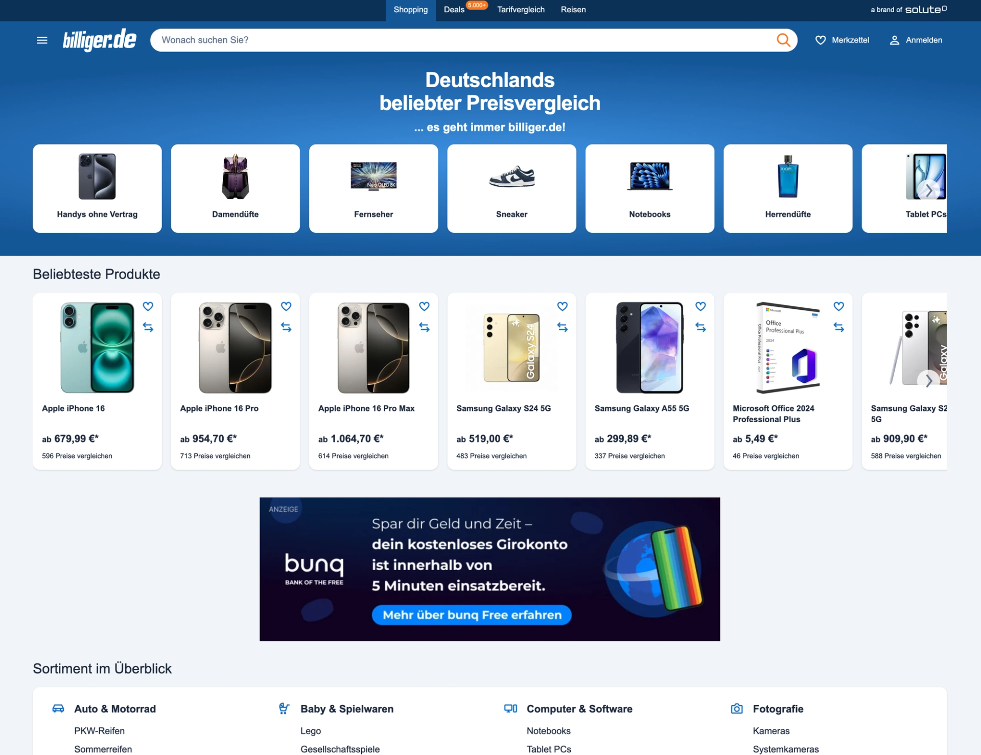Click compare arrows icon on Microsoft Office 2024

[x=839, y=327]
